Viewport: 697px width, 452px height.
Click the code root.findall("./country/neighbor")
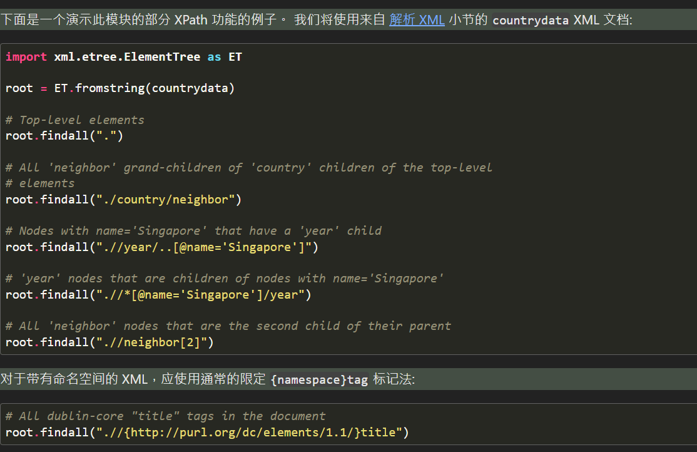[124, 199]
